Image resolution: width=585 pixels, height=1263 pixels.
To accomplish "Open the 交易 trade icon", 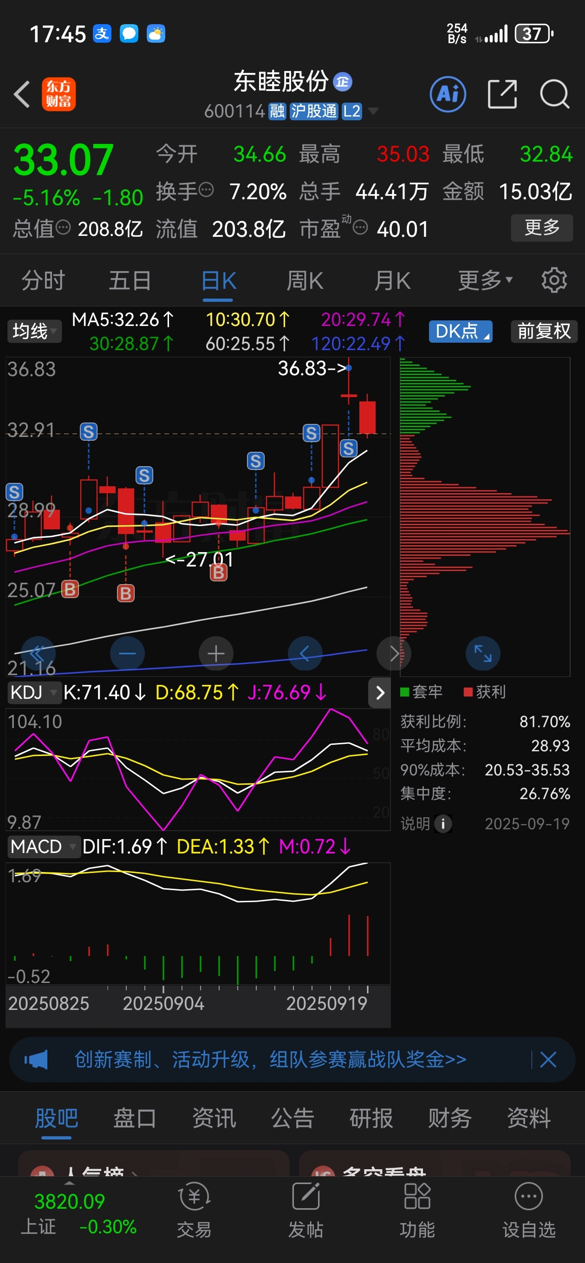I will click(194, 1210).
